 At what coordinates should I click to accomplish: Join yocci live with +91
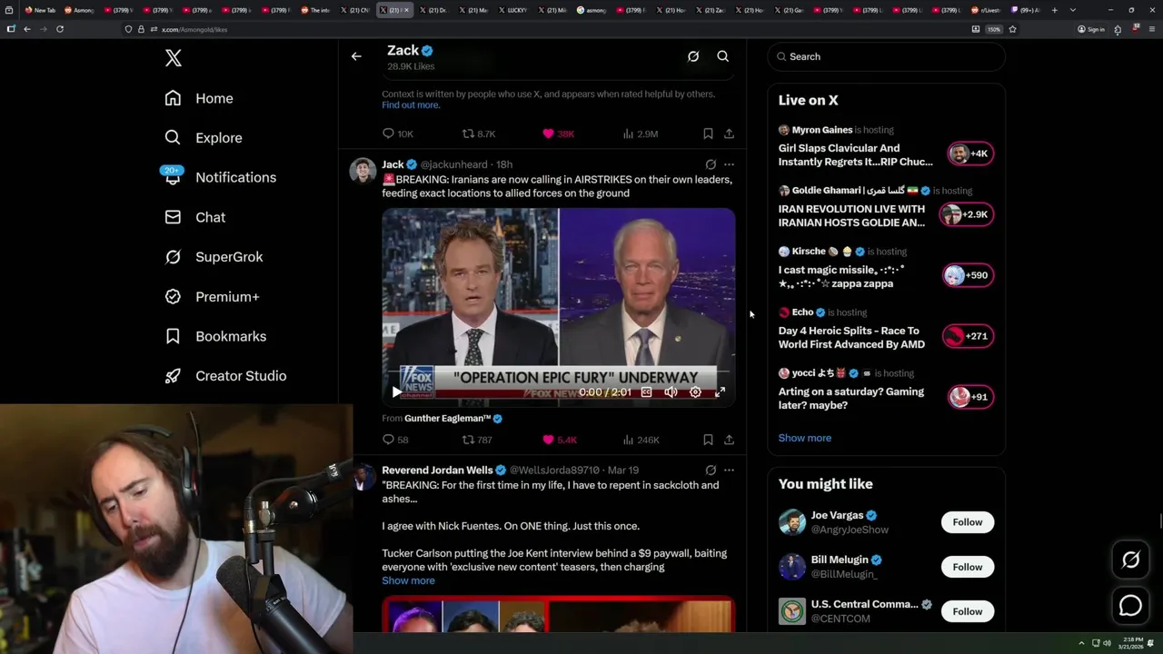coord(970,397)
